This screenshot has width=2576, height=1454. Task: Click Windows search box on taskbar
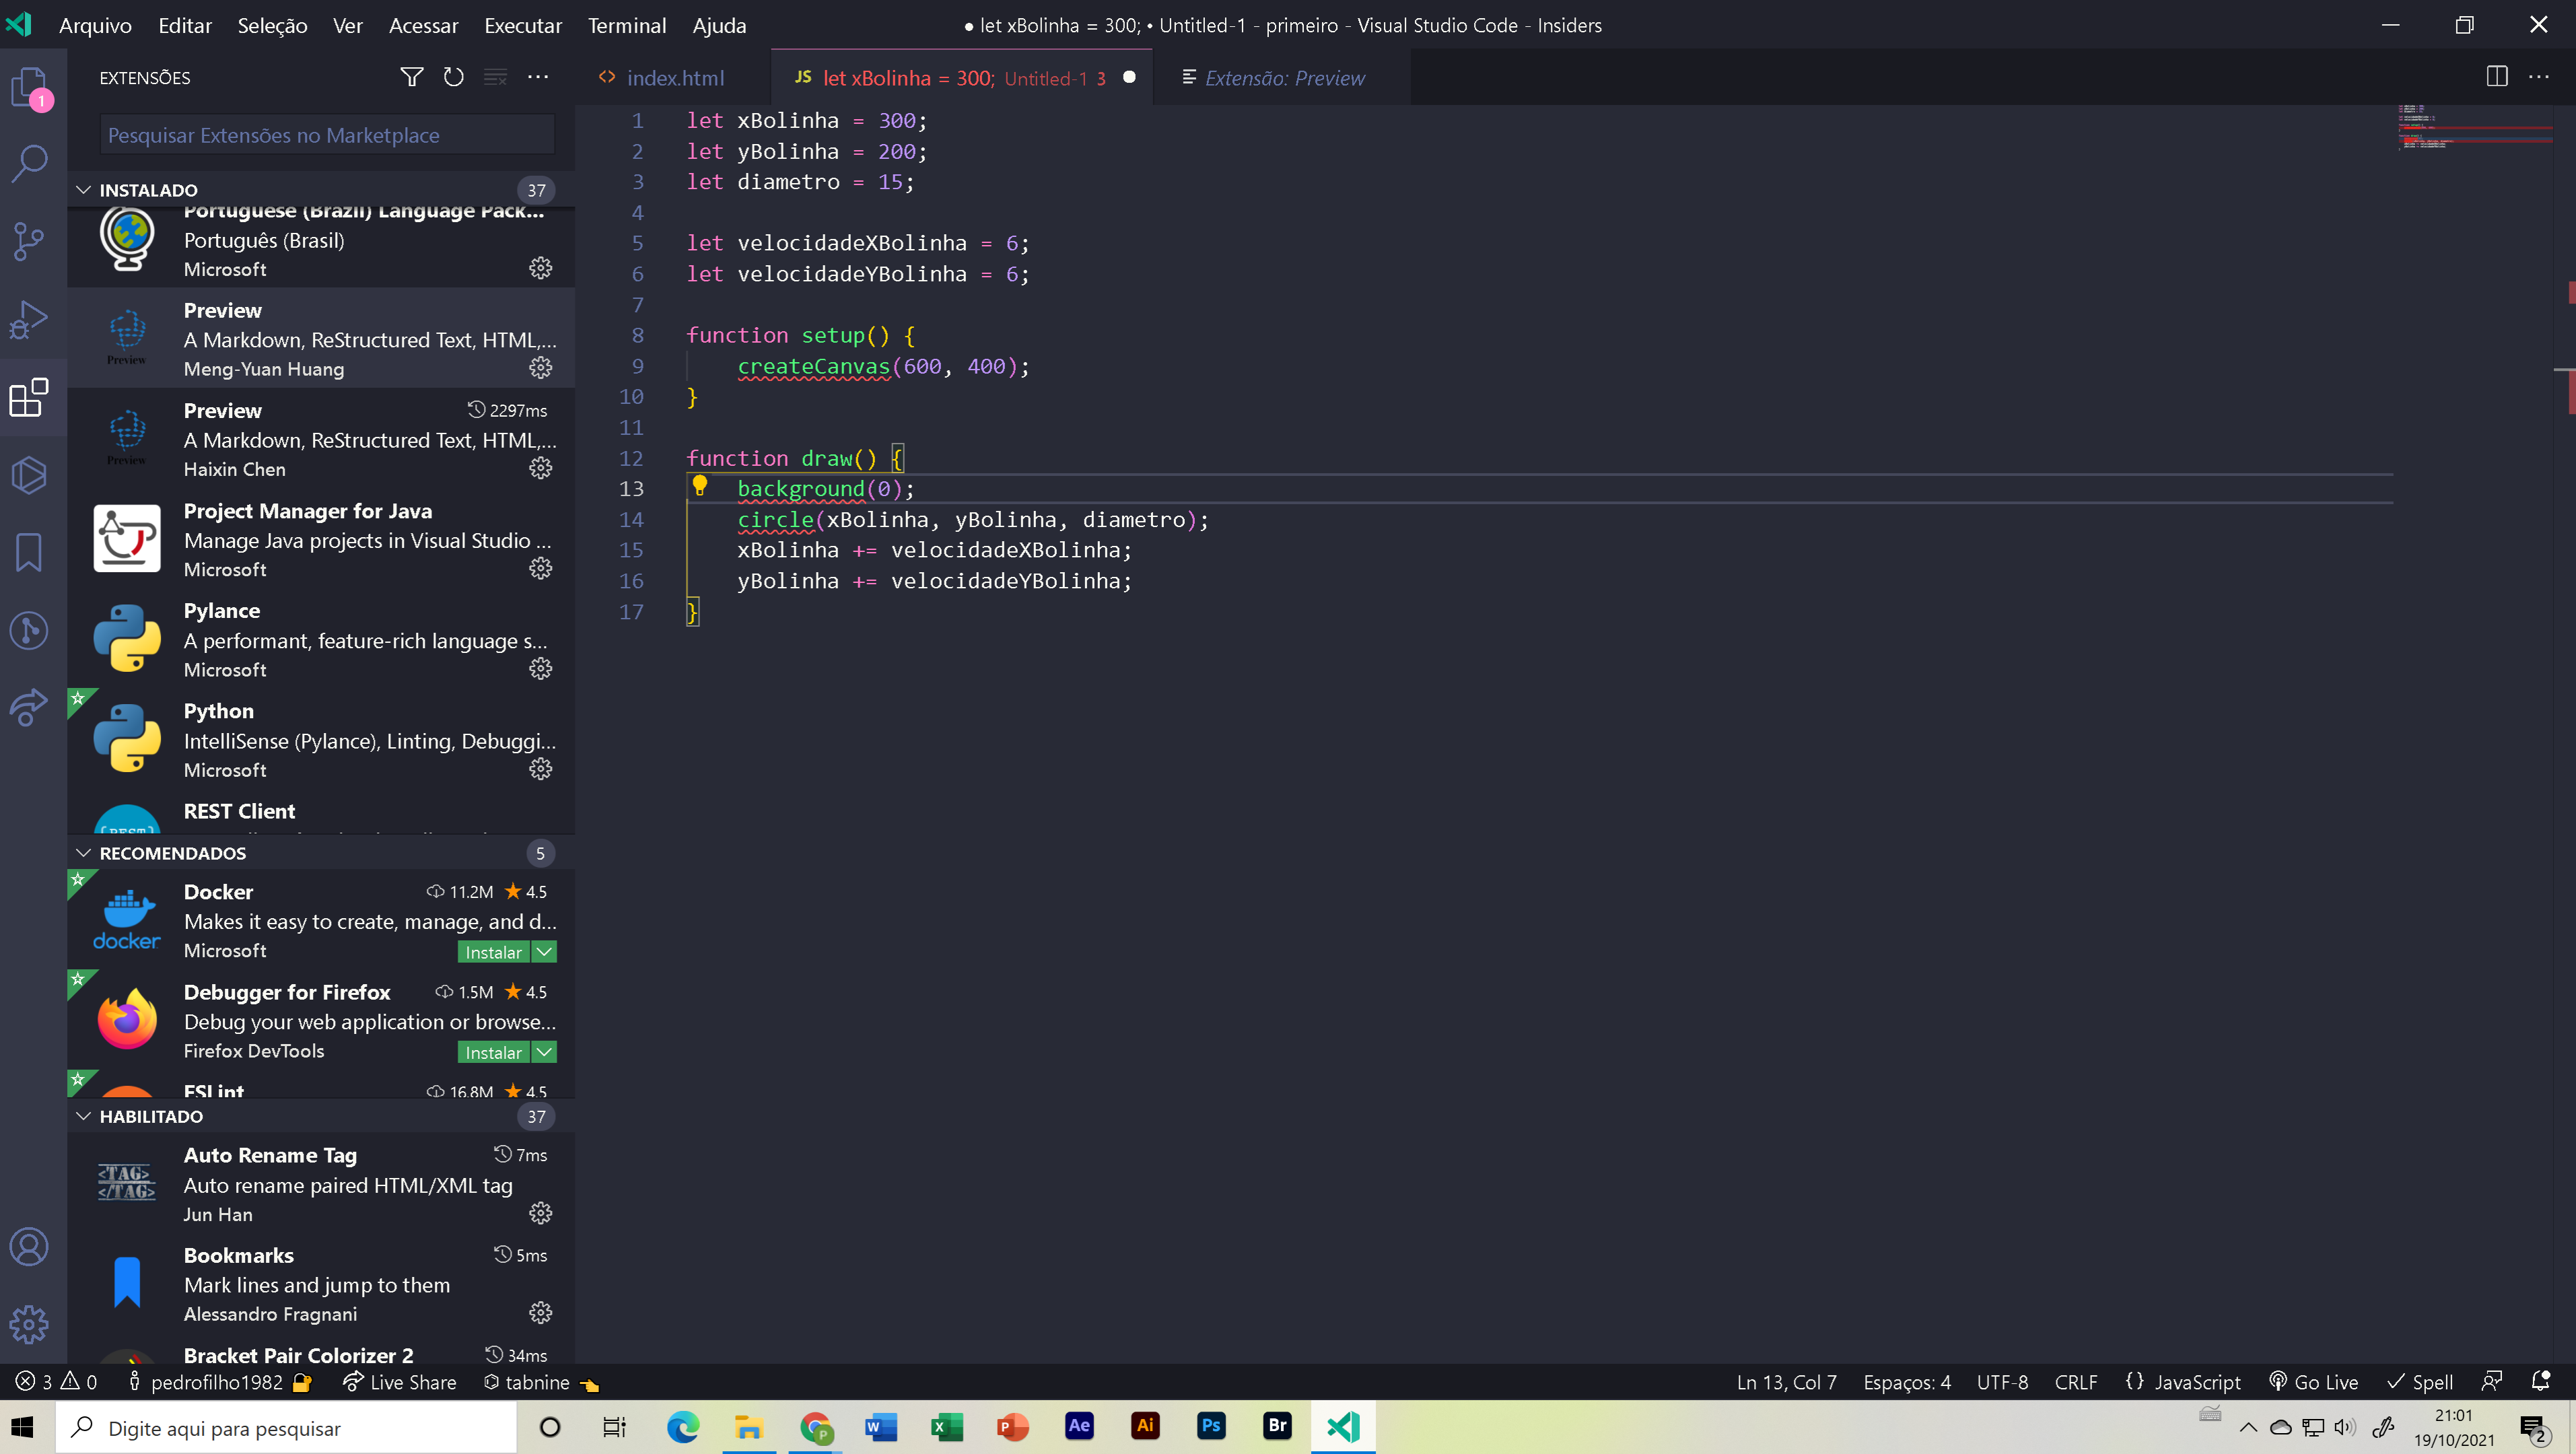tap(286, 1427)
